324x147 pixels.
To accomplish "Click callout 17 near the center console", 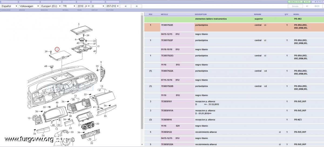I will click(79, 125).
